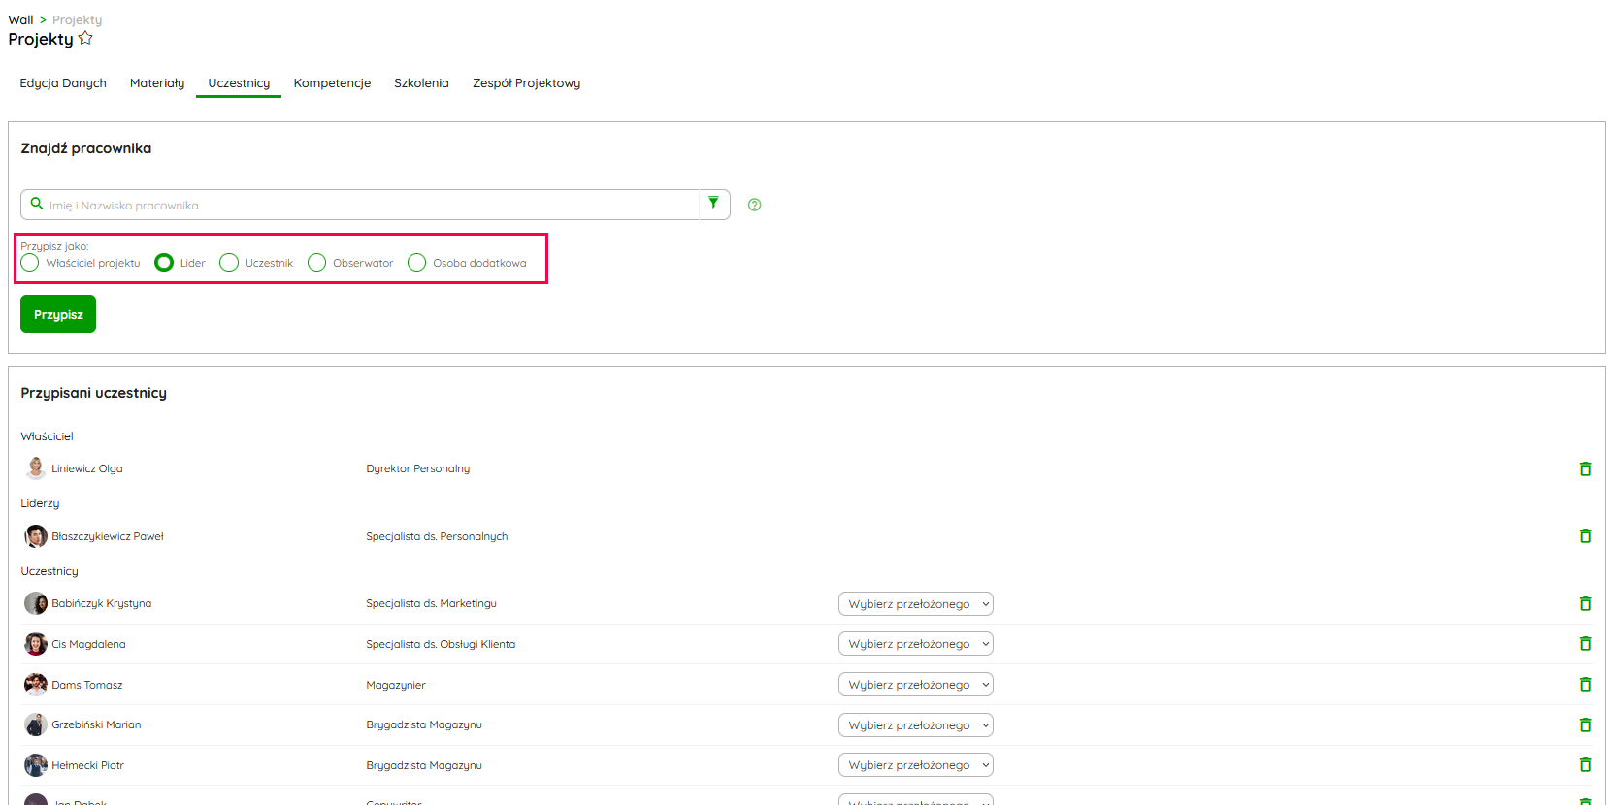This screenshot has height=805, width=1608.
Task: Pick the Osoba dodatkowa radio option
Action: tap(417, 263)
